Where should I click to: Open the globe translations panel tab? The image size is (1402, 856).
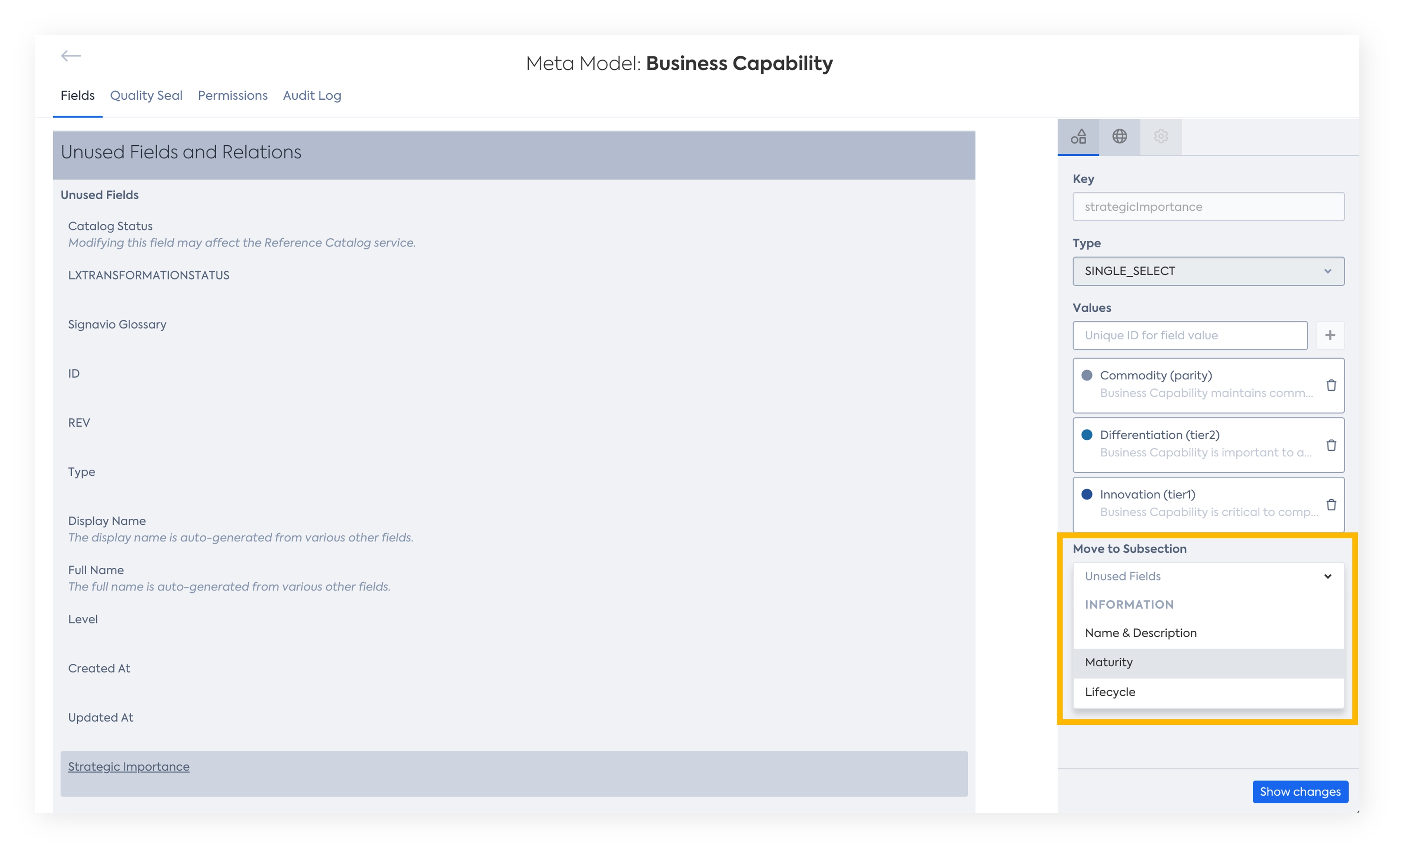coord(1119,136)
